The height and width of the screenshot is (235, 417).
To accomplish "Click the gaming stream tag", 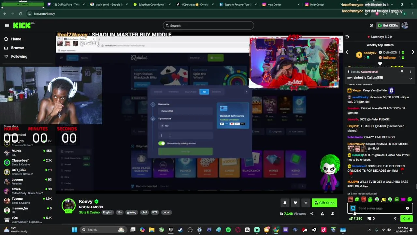I will (x=132, y=212).
